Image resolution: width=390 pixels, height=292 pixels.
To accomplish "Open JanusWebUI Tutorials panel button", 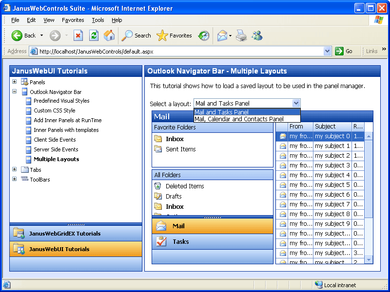I will click(x=76, y=249).
